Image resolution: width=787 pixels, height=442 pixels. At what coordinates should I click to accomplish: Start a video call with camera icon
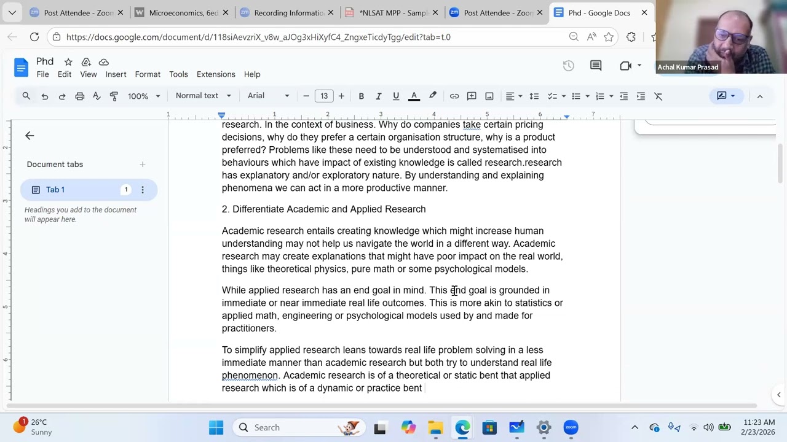click(626, 66)
